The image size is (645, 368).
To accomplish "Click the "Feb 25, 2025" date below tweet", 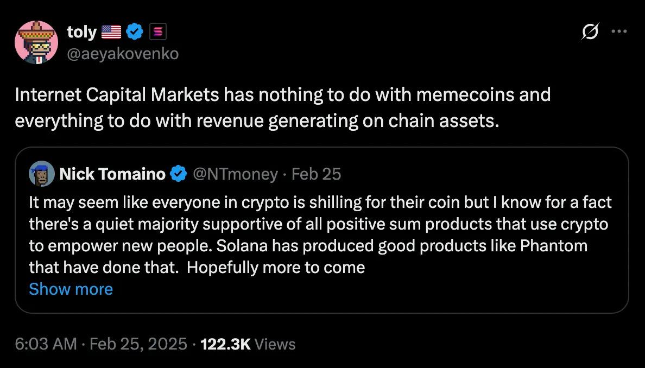I will coord(139,344).
